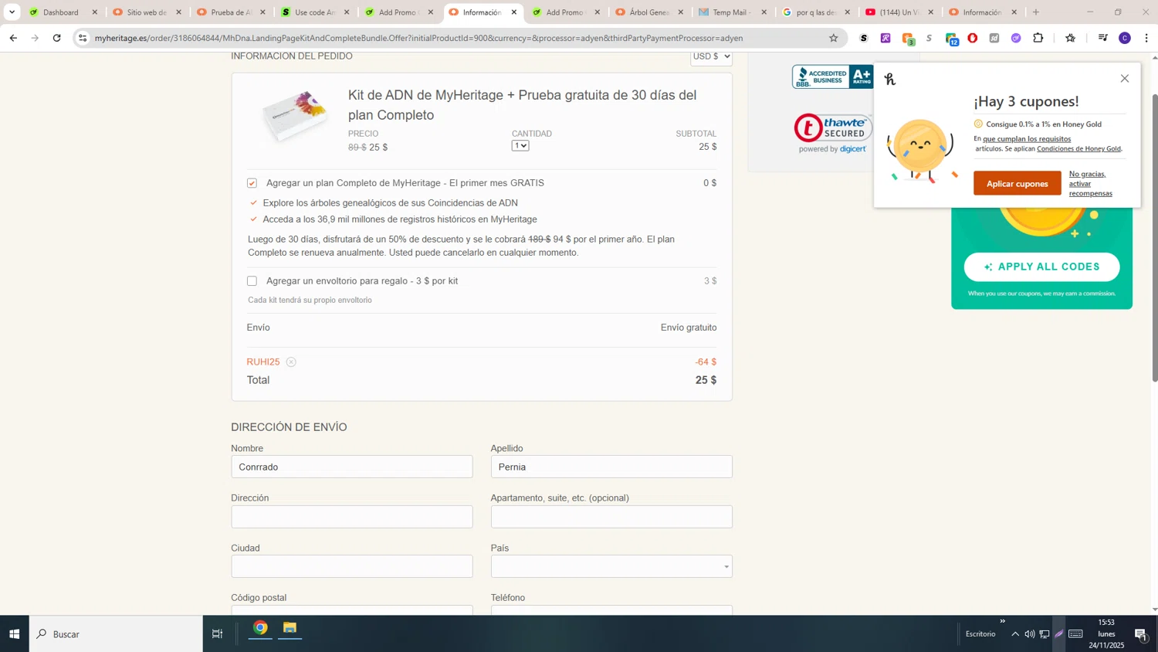Open Windows Start menu
This screenshot has width=1158, height=652.
click(x=14, y=633)
